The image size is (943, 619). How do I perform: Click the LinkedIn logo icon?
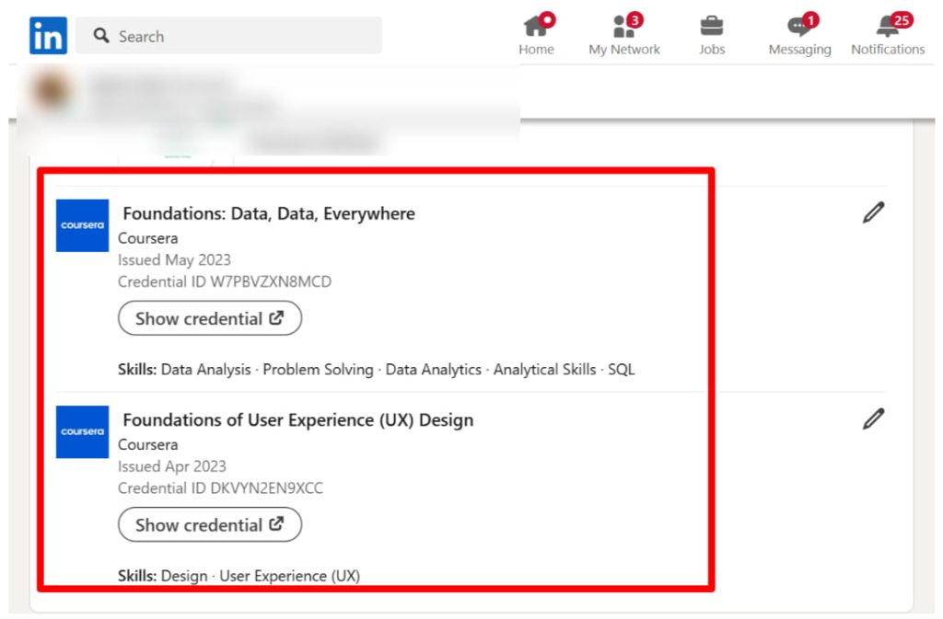coord(48,36)
